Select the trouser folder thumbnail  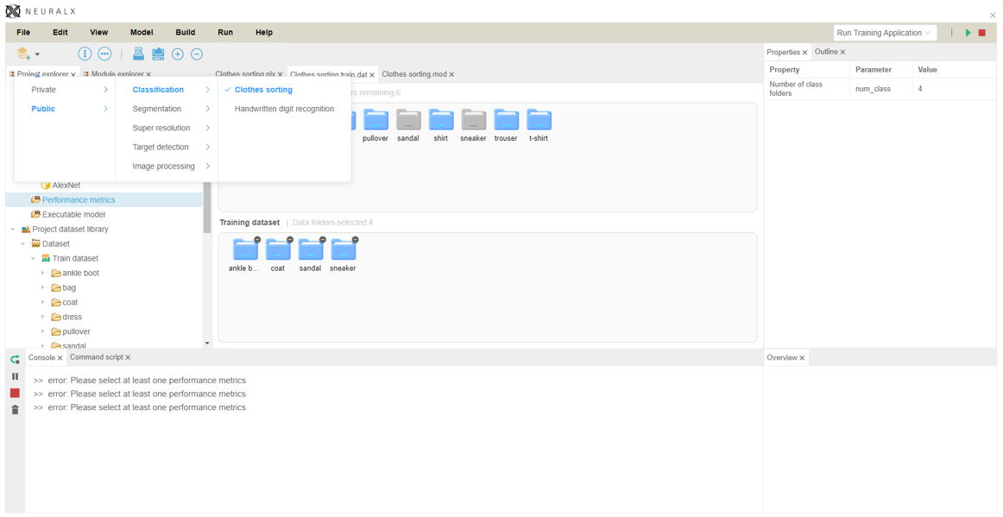tap(506, 121)
